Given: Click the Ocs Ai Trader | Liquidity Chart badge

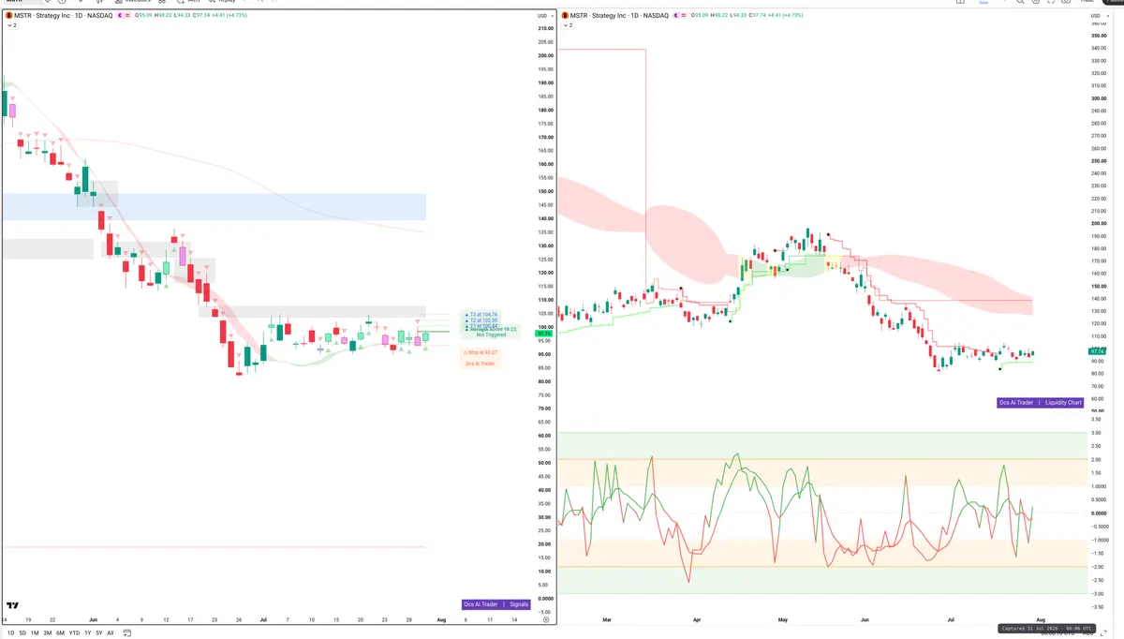Looking at the screenshot, I should [x=1040, y=402].
